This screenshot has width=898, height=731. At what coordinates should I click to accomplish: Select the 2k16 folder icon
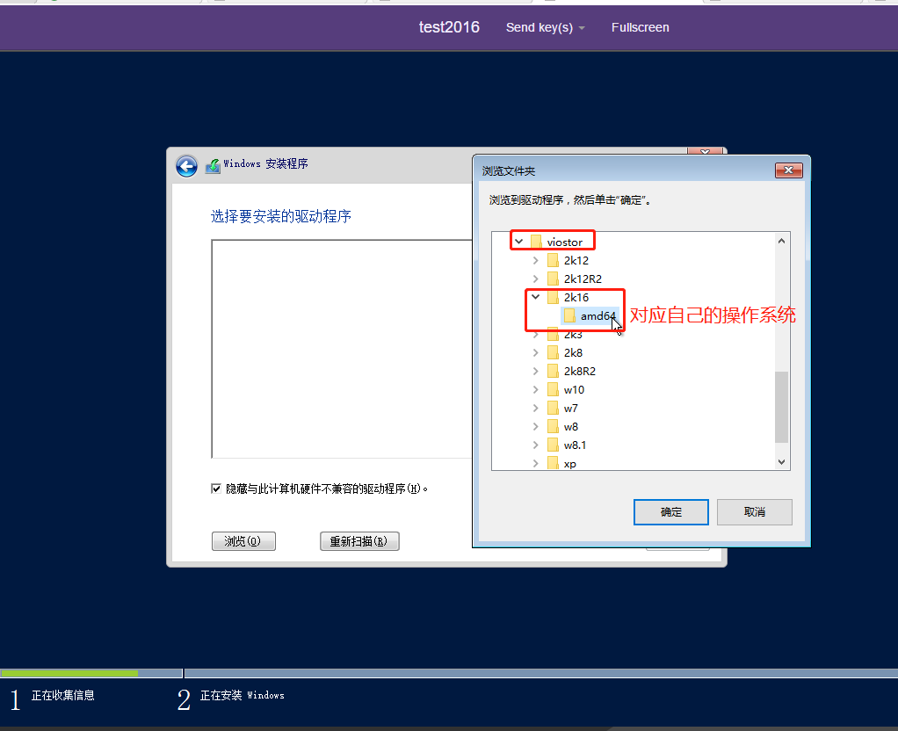point(553,297)
